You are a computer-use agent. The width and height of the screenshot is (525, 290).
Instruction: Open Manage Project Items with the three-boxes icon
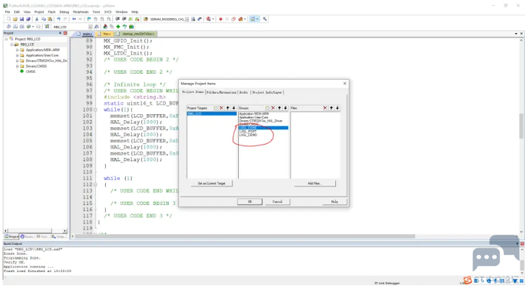[x=105, y=27]
